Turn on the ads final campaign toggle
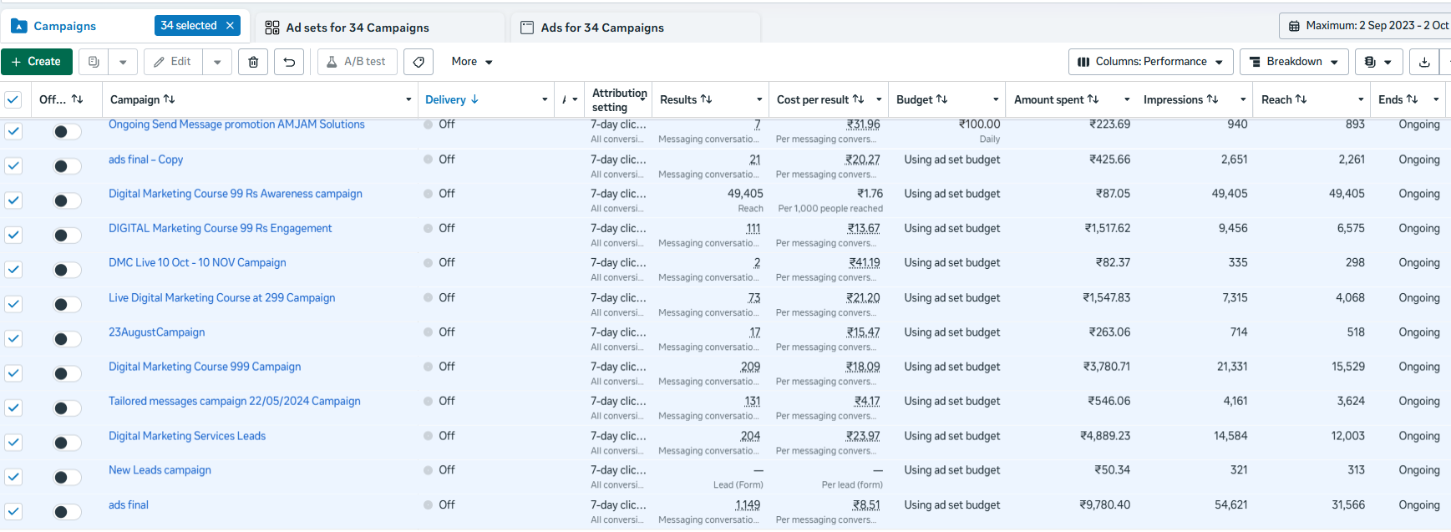Screen dimensions: 1451x532 pyautogui.click(x=67, y=512)
